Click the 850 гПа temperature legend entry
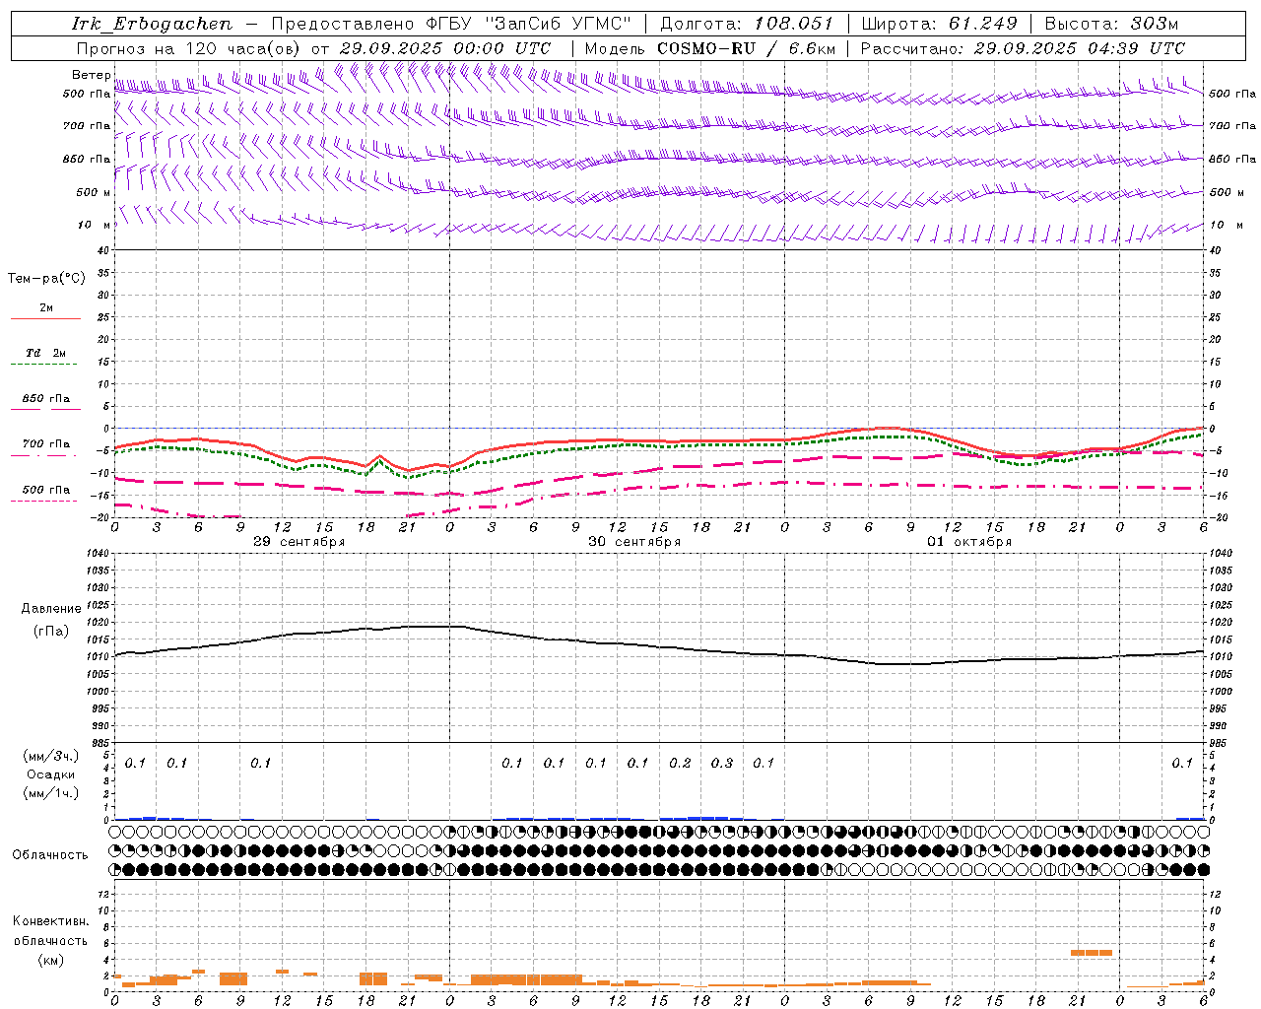Screen dimensions: 1261x1009 click(x=46, y=399)
